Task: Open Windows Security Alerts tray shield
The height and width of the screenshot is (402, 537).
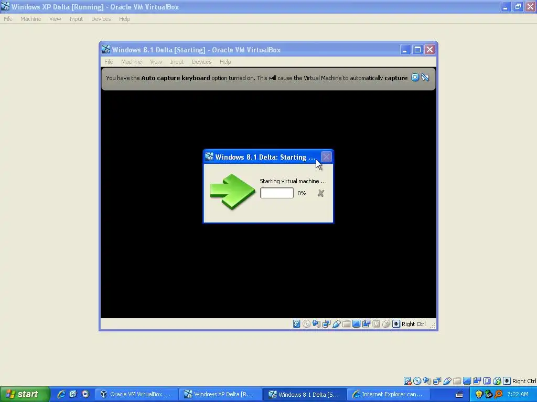Action: [x=479, y=395]
